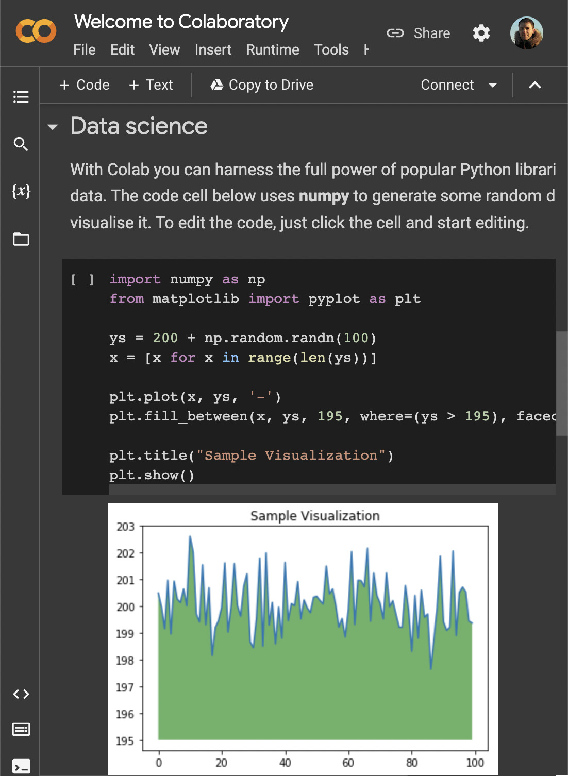Open the table of contents sidebar
Screen dimensions: 568x776
[21, 97]
